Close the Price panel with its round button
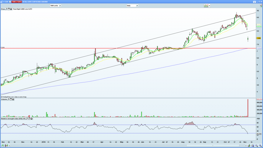The image size is (263, 148). coord(11,9)
